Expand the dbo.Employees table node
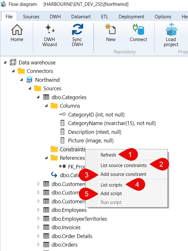 coord(38,210)
